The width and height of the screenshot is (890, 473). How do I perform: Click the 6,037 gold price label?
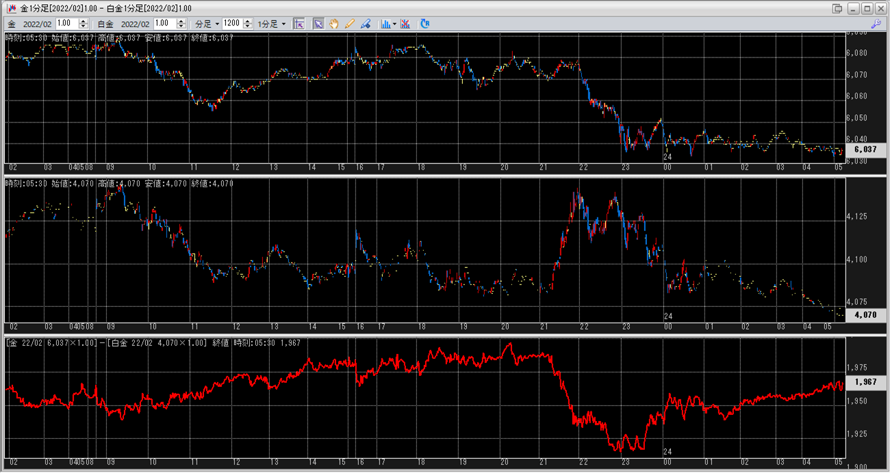(861, 150)
